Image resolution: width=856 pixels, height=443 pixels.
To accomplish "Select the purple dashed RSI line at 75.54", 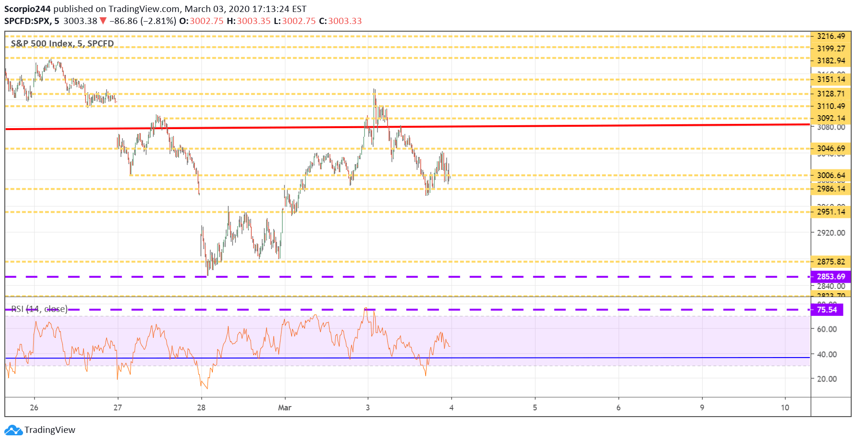I will pyautogui.click(x=407, y=310).
